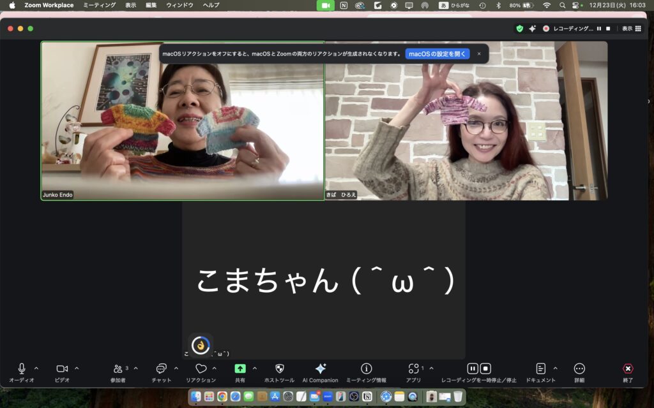Open the Documents (ドキュメント) icon
The image size is (654, 408).
(x=540, y=368)
